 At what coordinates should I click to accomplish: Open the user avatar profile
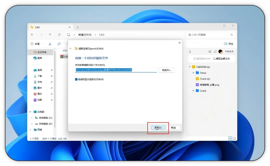point(220,51)
